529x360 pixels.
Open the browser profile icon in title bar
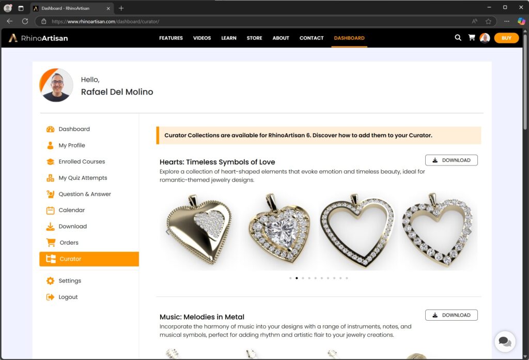(x=8, y=8)
